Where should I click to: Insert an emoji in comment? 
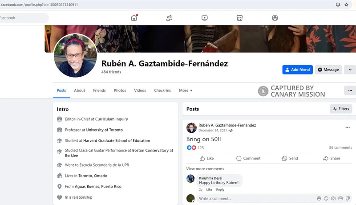326,198
